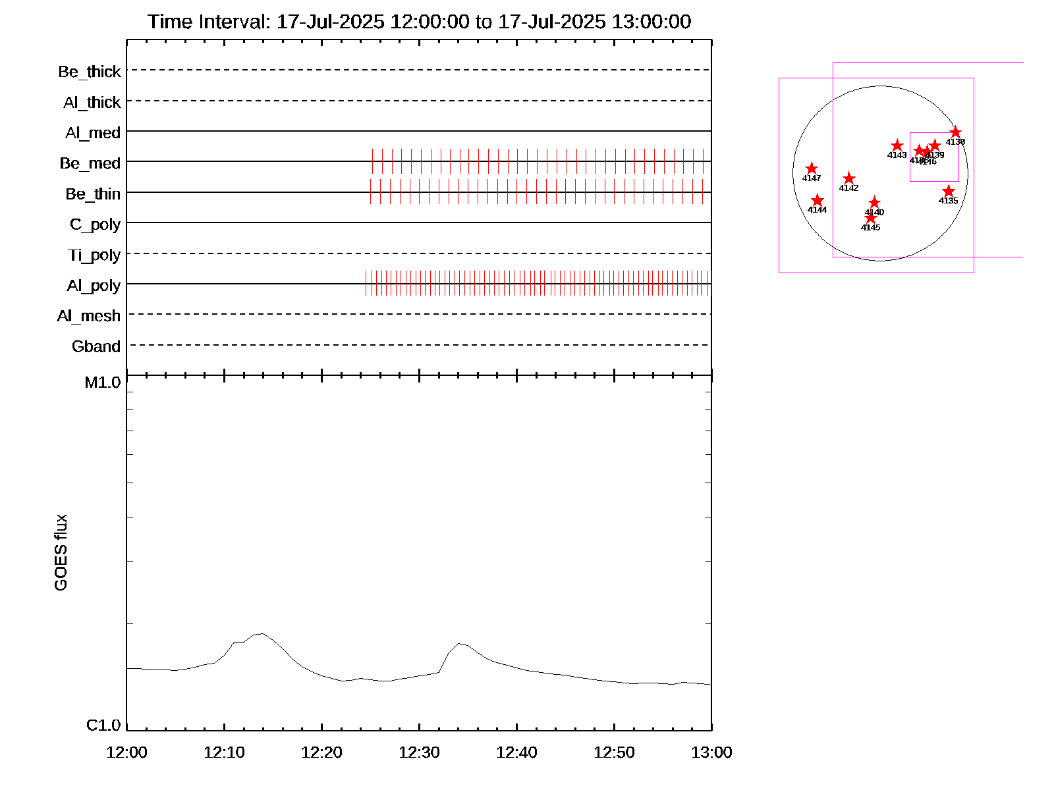Click the M1.0 flux level label
The height and width of the screenshot is (790, 1054).
point(103,382)
